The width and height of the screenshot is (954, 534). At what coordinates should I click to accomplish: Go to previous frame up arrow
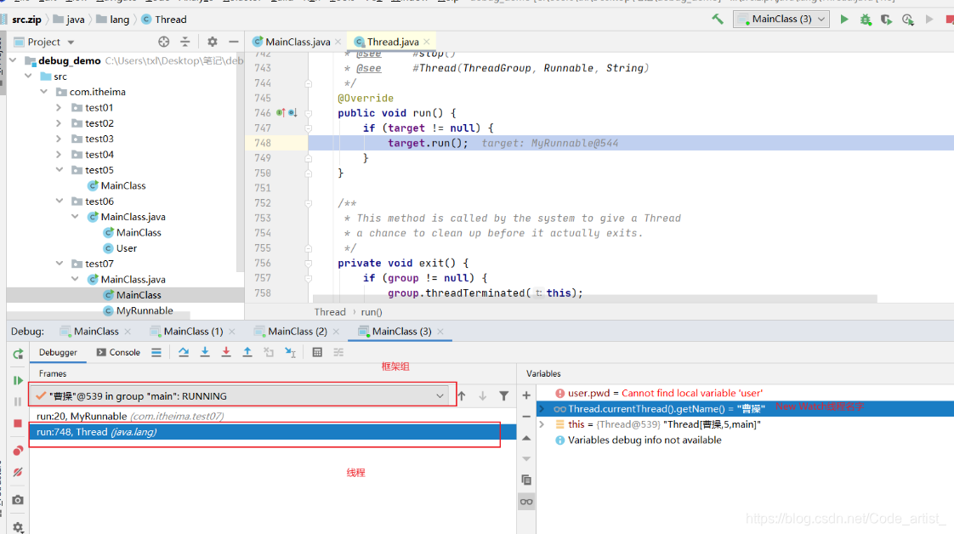click(x=462, y=396)
